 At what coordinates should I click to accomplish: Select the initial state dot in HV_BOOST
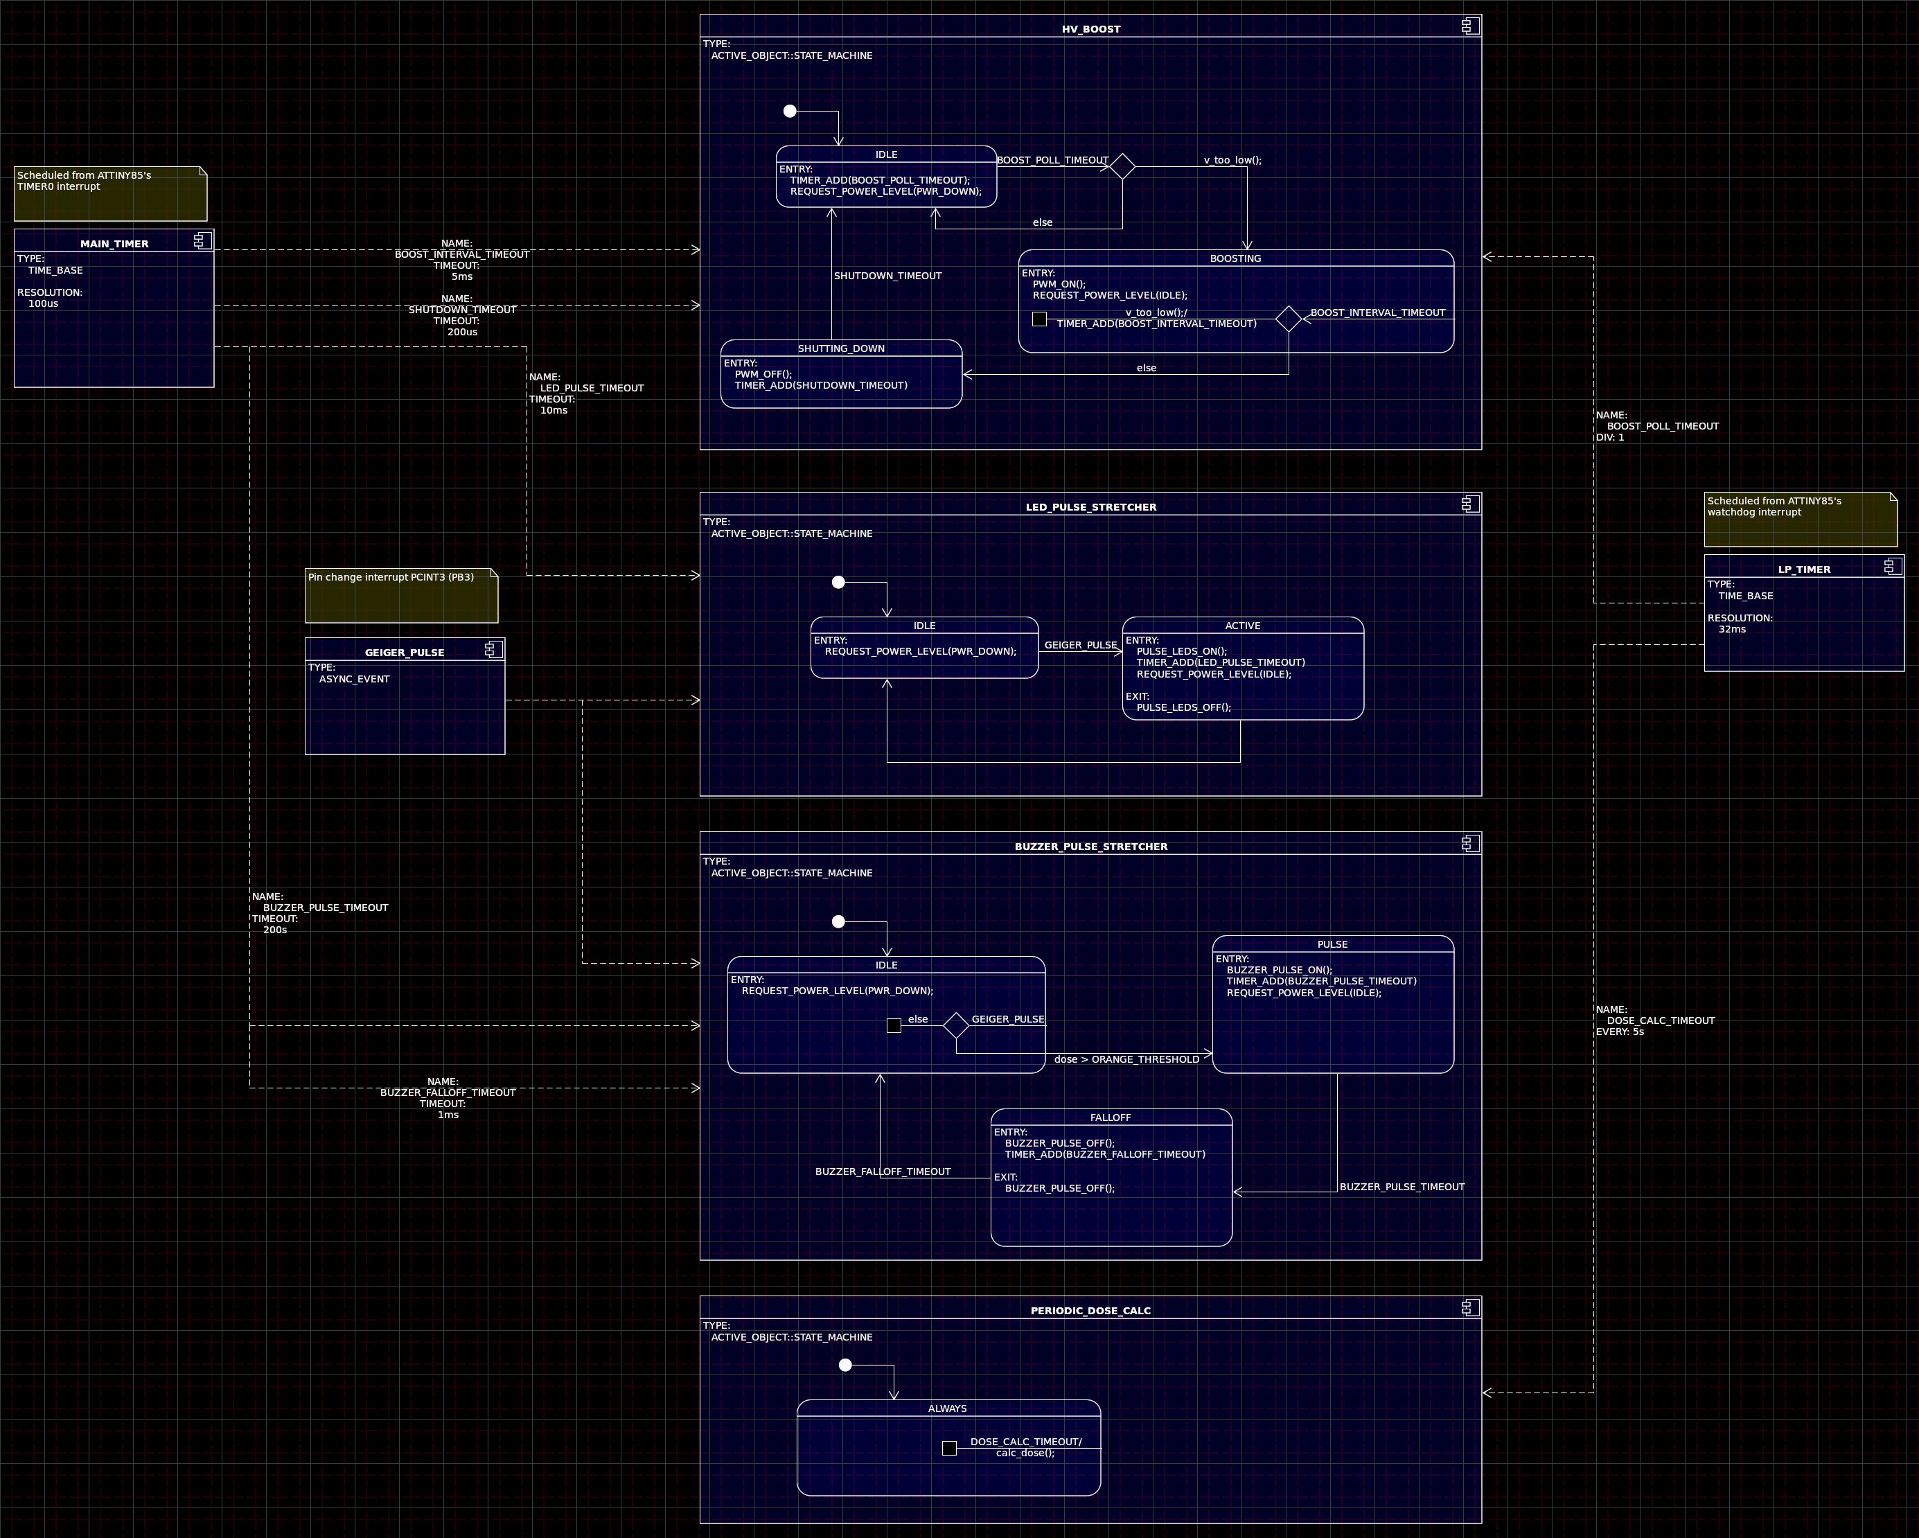tap(790, 112)
